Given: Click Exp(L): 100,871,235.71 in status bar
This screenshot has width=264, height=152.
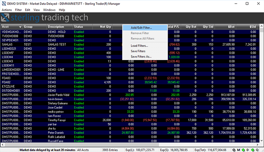Looking at the screenshot, I should 140,150.
